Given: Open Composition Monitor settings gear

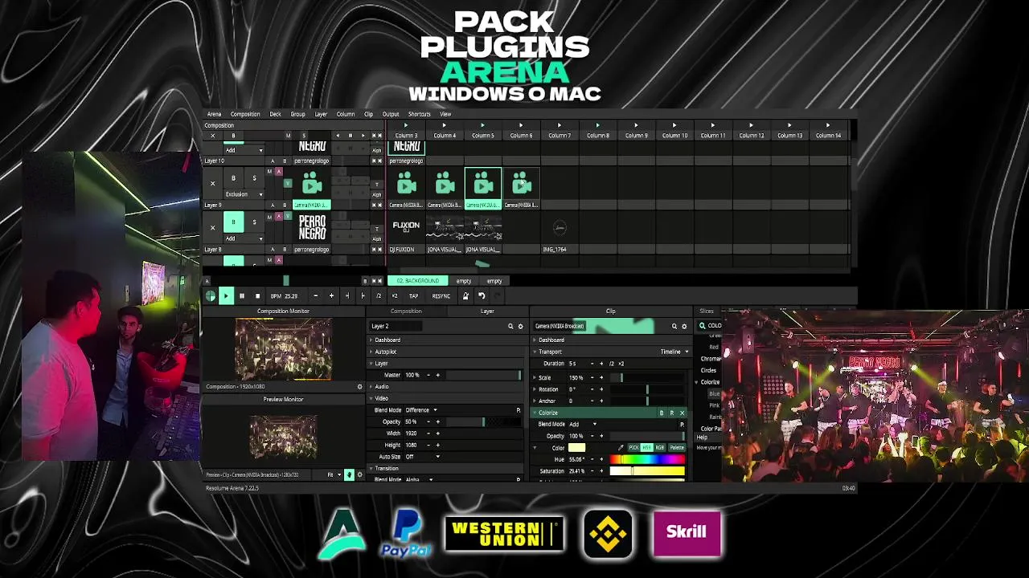Looking at the screenshot, I should click(359, 386).
